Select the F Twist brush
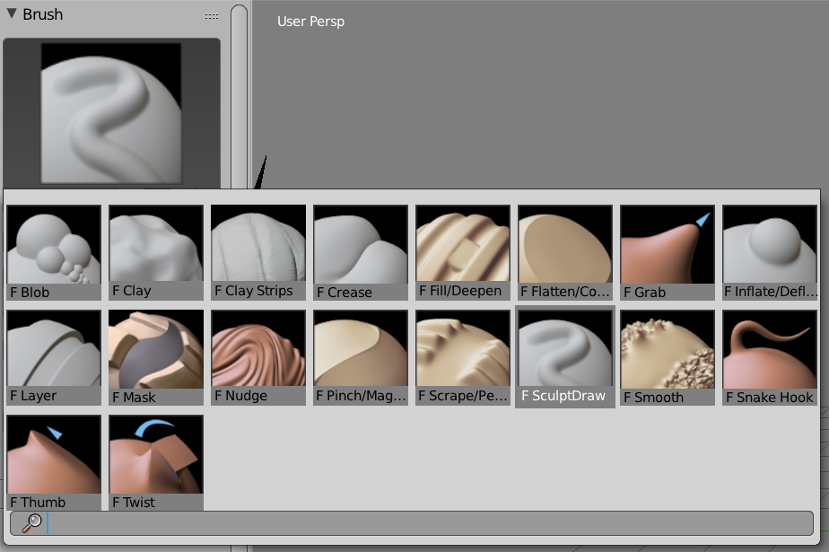Image resolution: width=829 pixels, height=552 pixels. click(155, 458)
